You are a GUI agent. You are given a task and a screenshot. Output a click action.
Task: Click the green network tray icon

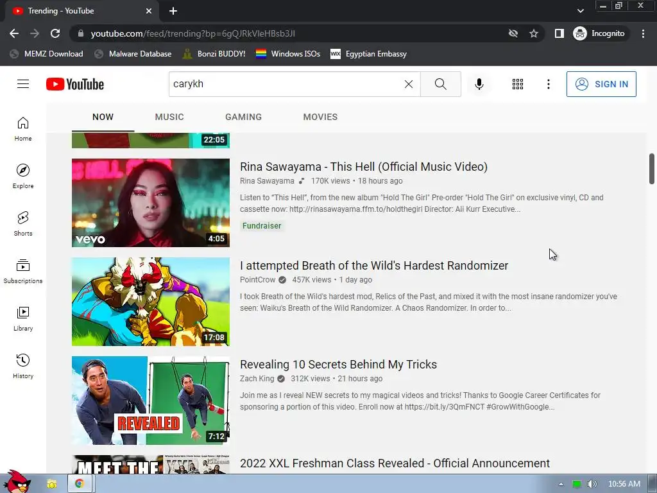pos(577,484)
